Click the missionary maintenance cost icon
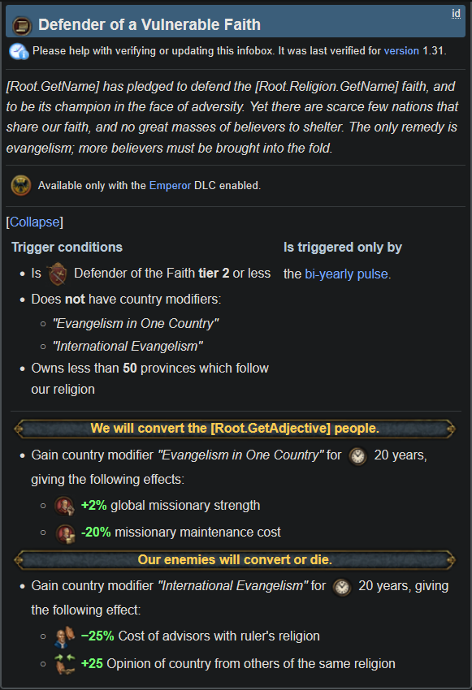The height and width of the screenshot is (690, 472). pyautogui.click(x=65, y=533)
